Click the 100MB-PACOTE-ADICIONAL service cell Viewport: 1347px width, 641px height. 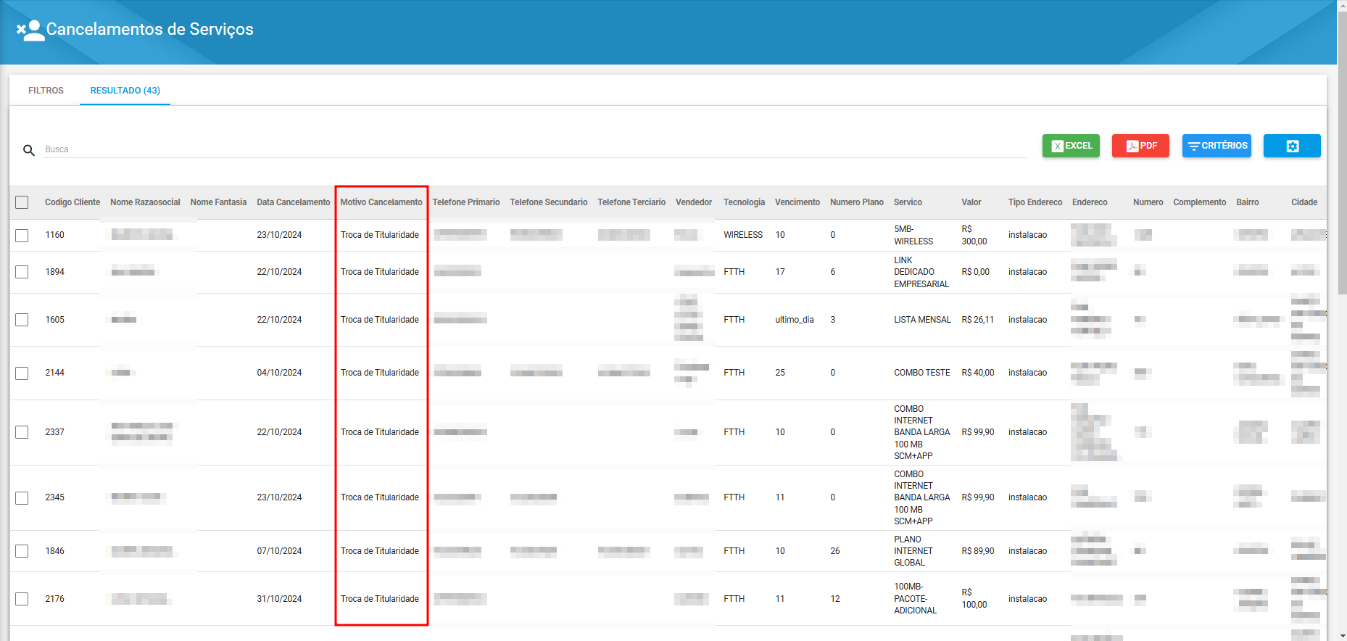click(915, 599)
